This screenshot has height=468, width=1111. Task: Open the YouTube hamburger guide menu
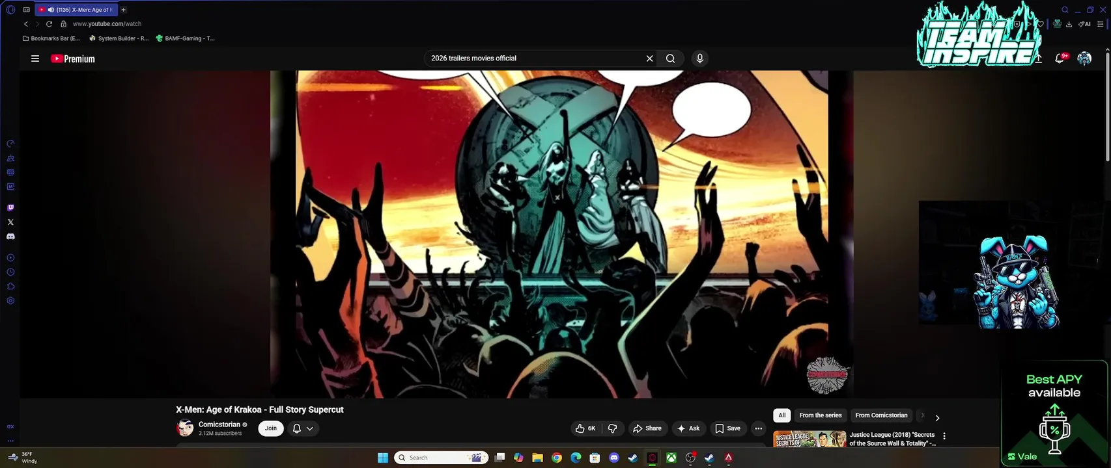click(x=35, y=58)
